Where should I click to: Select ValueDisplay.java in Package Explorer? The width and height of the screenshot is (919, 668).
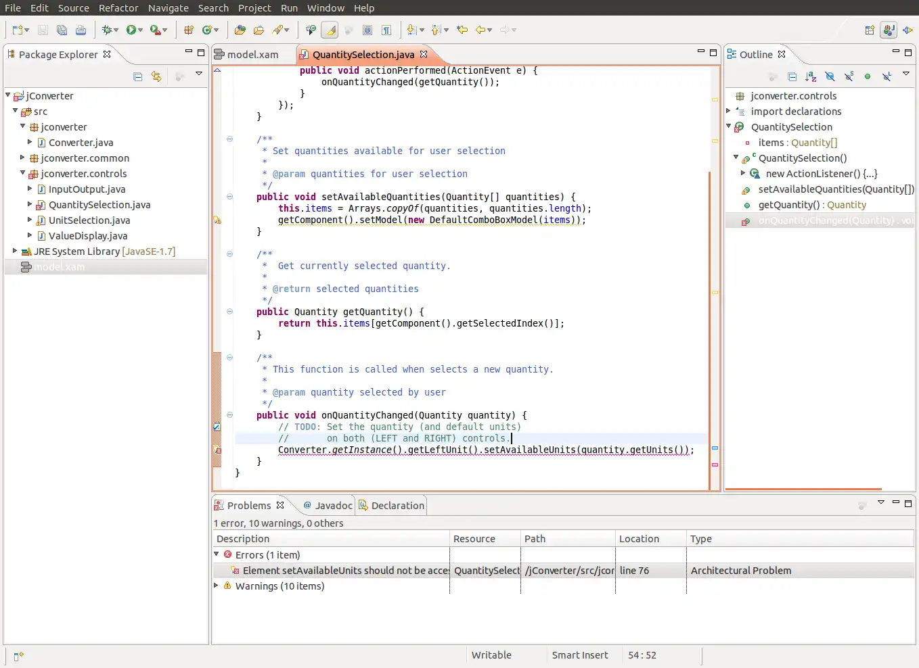click(87, 236)
